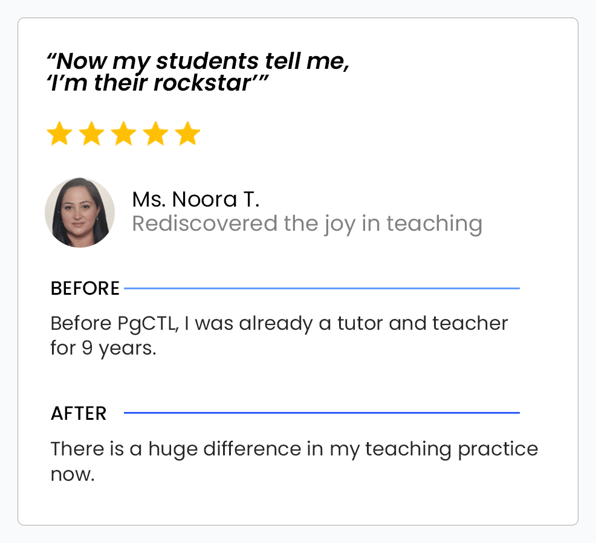Image resolution: width=596 pixels, height=543 pixels.
Task: Click the word 'now.' in AFTER text
Action: 73,474
